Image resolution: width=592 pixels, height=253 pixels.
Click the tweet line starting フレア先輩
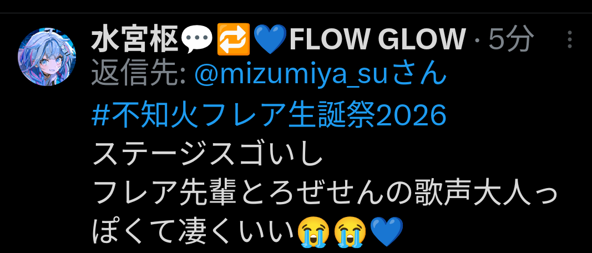point(325,195)
